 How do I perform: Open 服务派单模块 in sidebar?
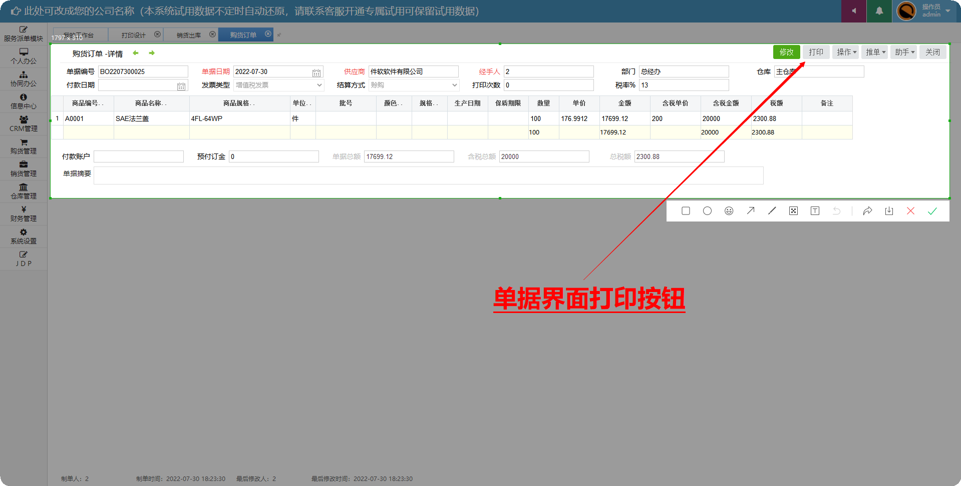click(x=24, y=34)
